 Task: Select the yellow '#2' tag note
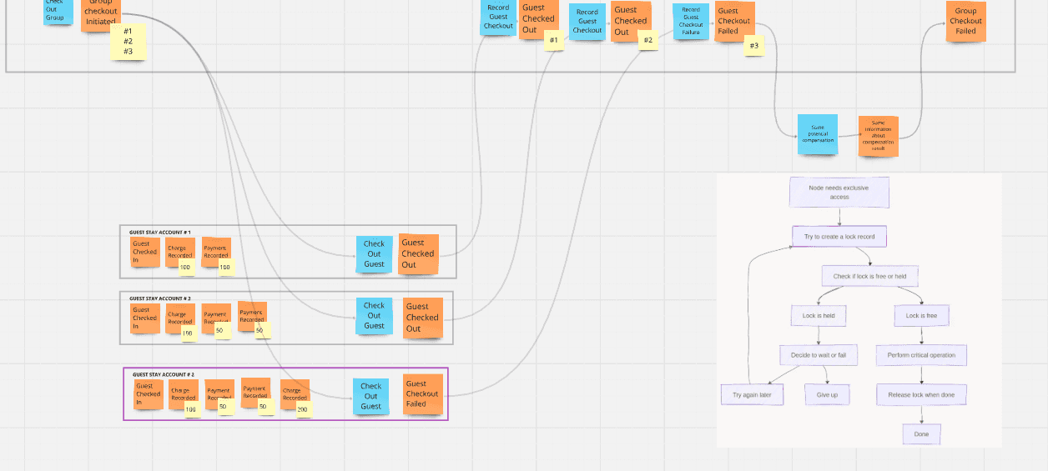coord(647,40)
